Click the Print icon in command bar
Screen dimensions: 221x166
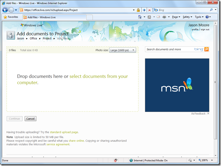pos(164,17)
